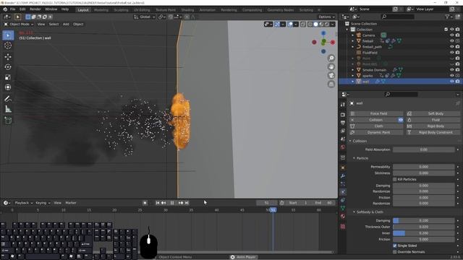The width and height of the screenshot is (463, 260).
Task: Select the Measure tool
Action: [8, 109]
